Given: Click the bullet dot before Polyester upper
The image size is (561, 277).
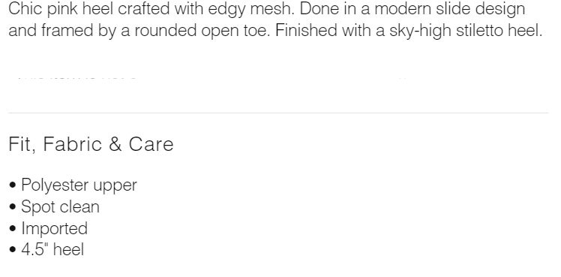Looking at the screenshot, I should (13, 185).
